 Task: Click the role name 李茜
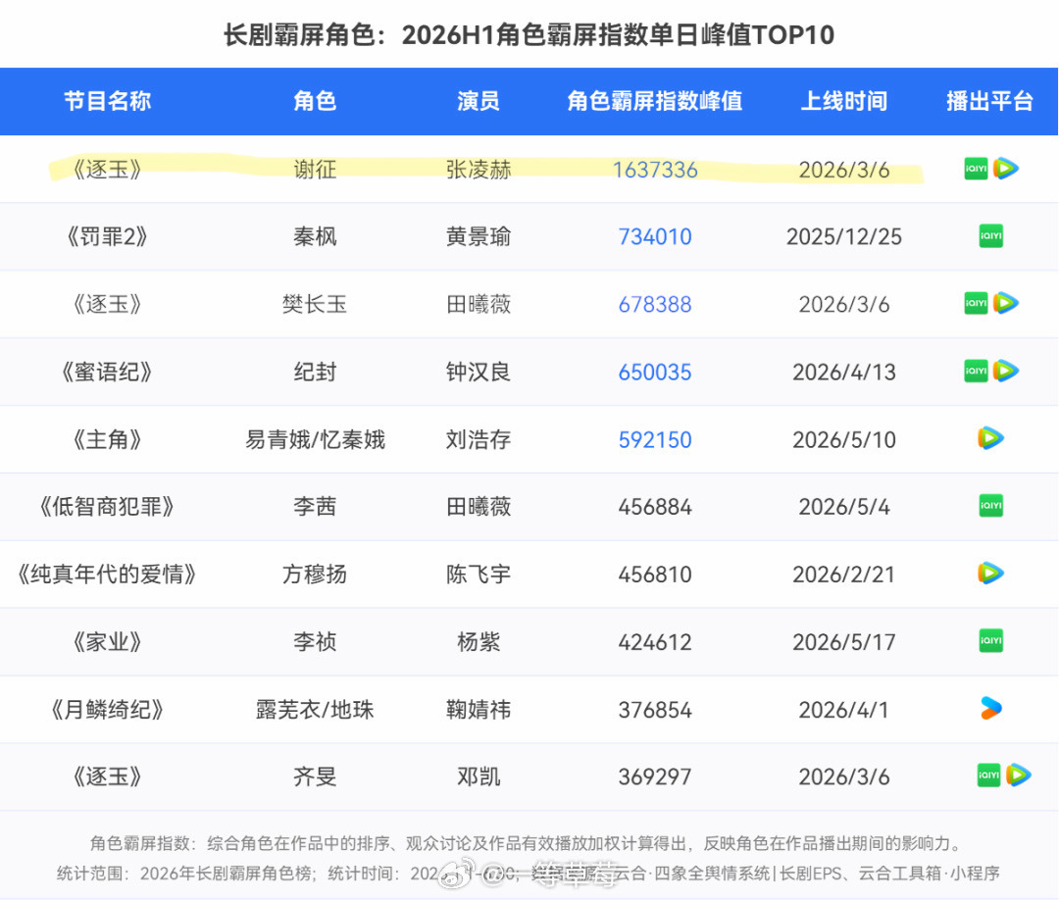coord(315,507)
